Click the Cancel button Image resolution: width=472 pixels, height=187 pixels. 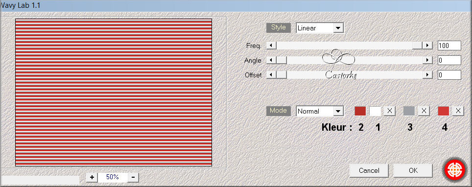pyautogui.click(x=369, y=170)
